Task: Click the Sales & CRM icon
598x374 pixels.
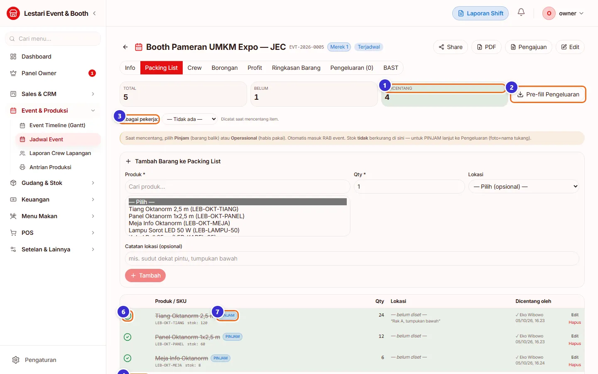Action: click(13, 94)
